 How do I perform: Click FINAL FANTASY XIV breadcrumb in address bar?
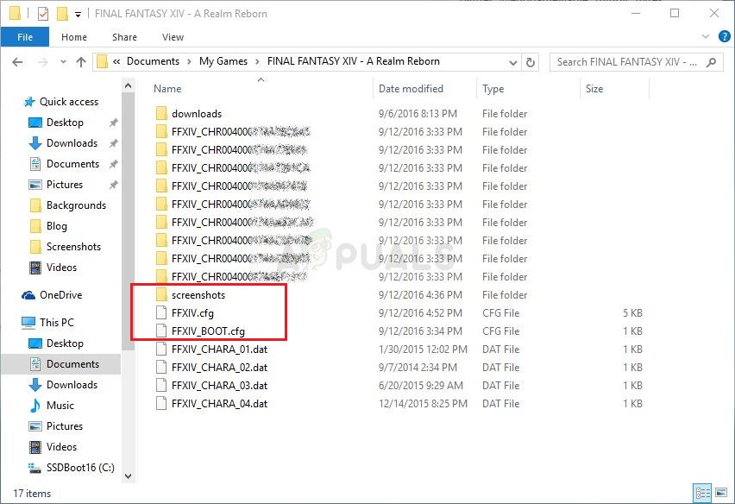pos(354,61)
